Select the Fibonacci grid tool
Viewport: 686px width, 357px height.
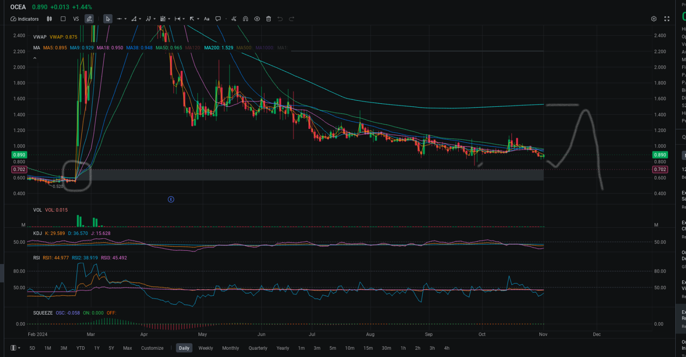163,19
